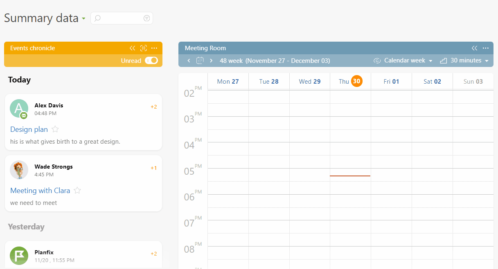This screenshot has height=269, width=498.
Task: Click the eye view mode icon
Action: (377, 61)
